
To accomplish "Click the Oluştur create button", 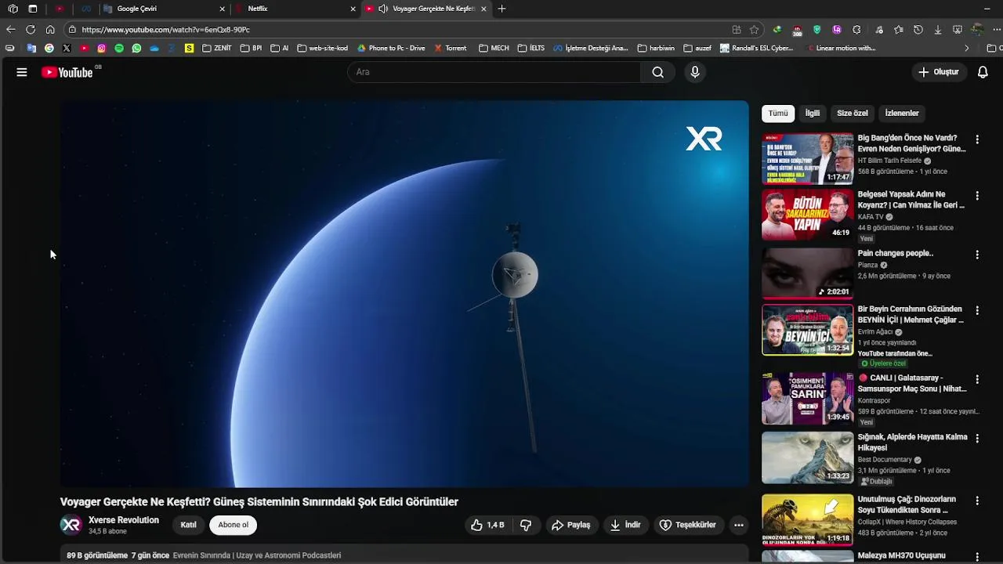I will pos(939,72).
